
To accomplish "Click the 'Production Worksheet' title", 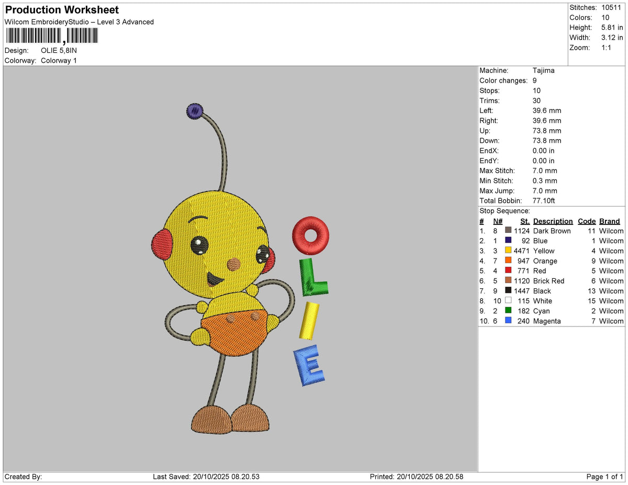I will pos(62,10).
